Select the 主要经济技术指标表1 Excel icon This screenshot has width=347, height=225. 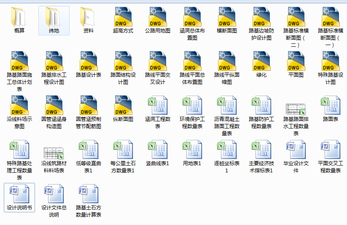tap(261, 150)
